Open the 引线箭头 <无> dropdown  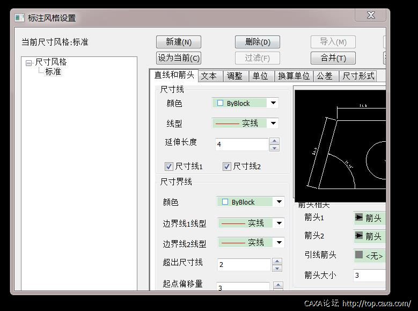coord(370,256)
